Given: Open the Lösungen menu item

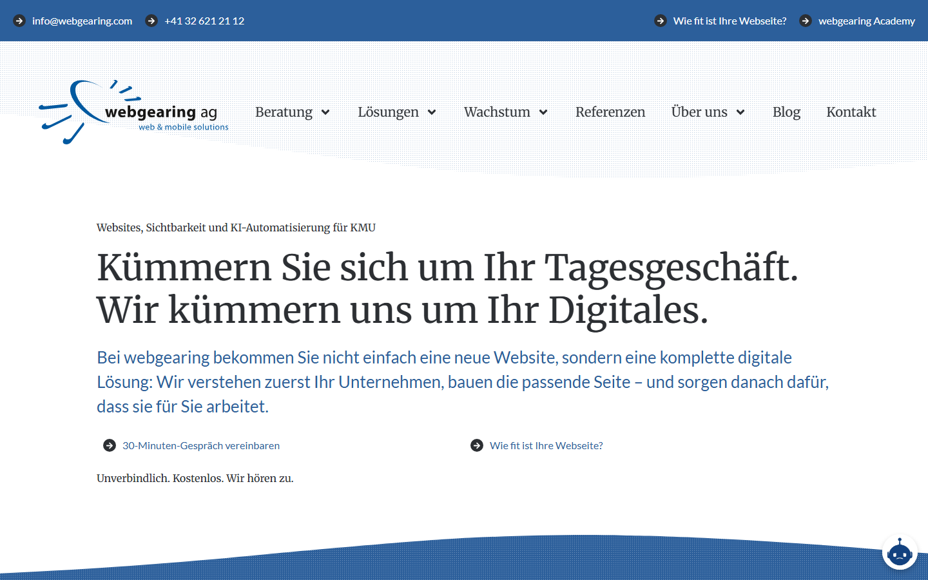Looking at the screenshot, I should (388, 112).
